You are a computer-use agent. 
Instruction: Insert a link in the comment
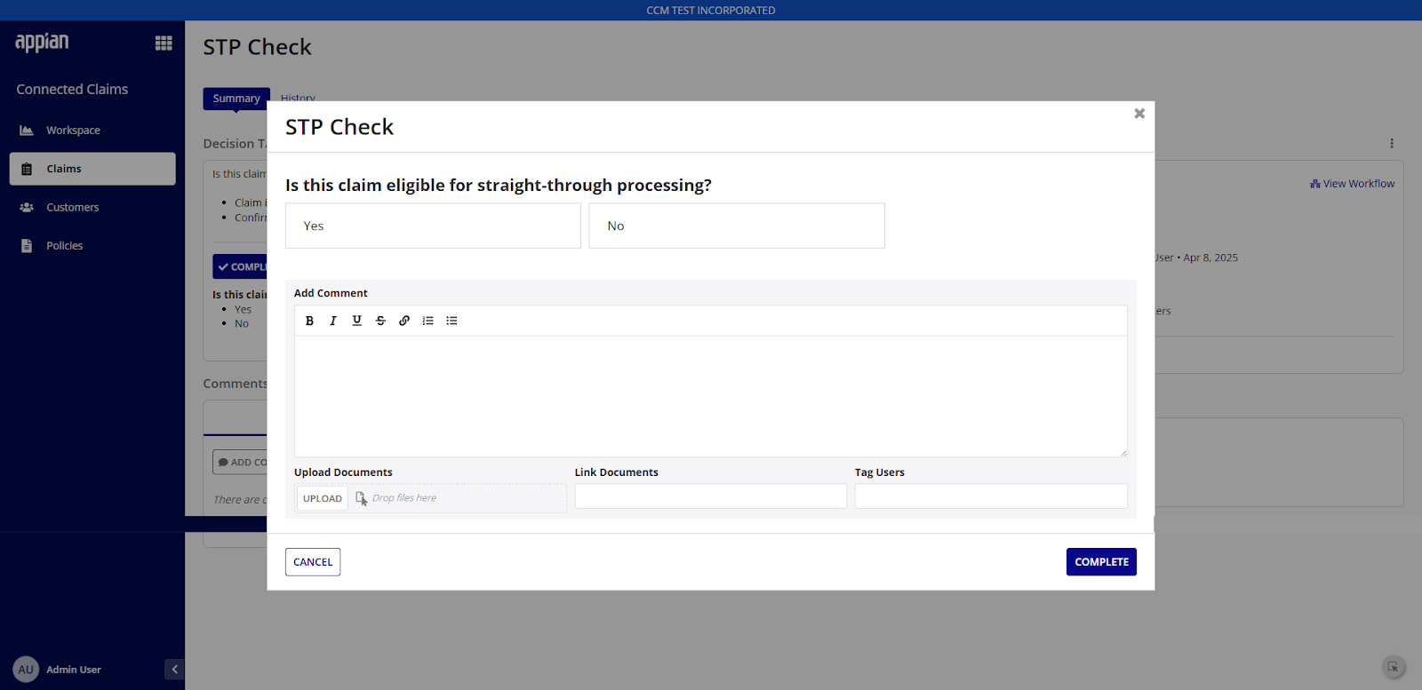(x=404, y=321)
